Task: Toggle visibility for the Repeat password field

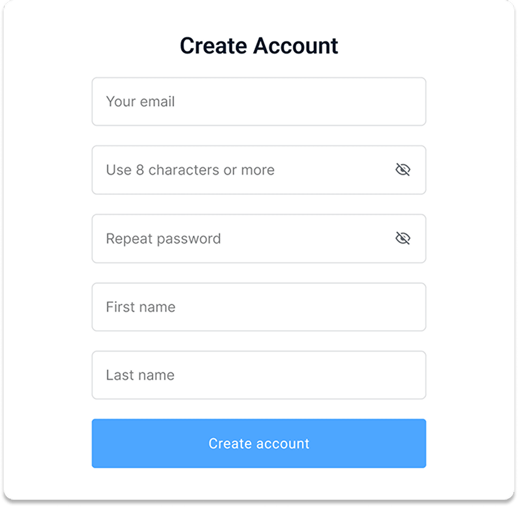Action: click(403, 238)
